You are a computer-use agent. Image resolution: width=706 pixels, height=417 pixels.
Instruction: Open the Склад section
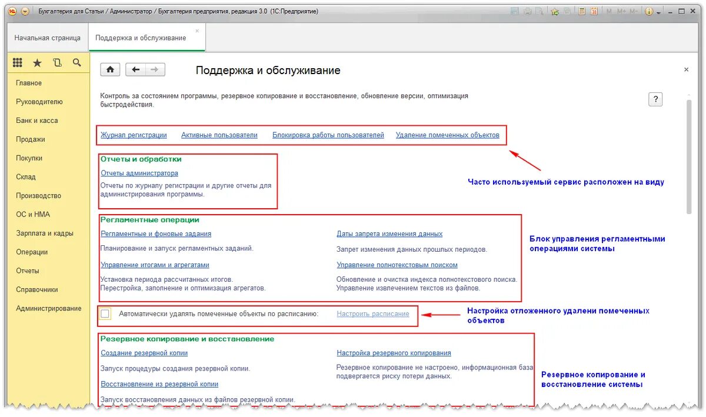(x=26, y=177)
